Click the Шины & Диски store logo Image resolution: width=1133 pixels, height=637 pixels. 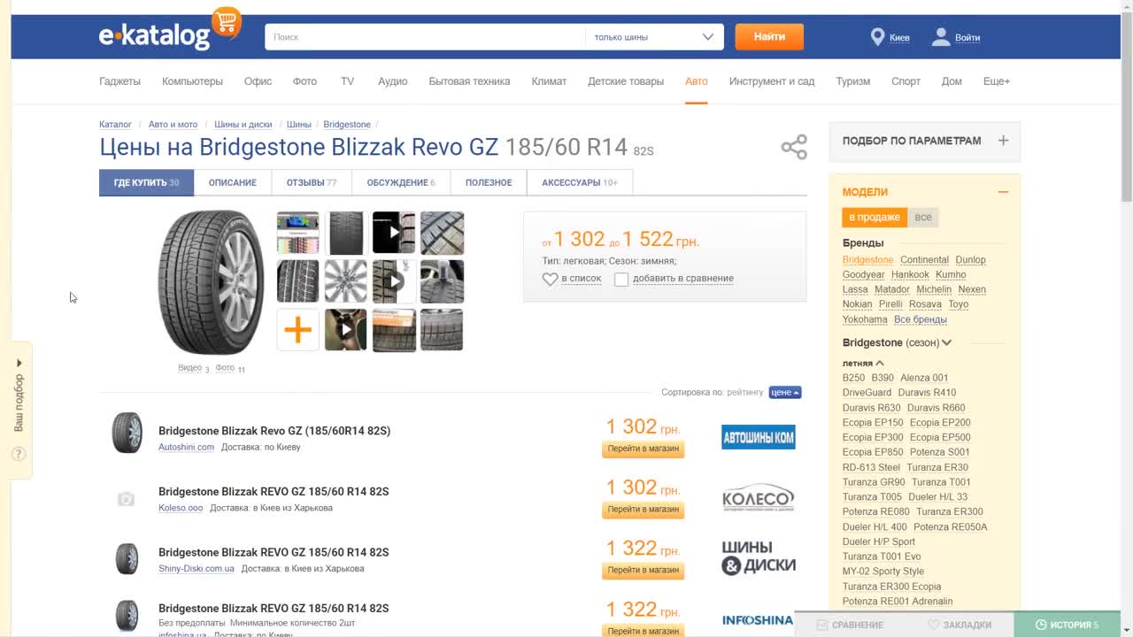758,558
